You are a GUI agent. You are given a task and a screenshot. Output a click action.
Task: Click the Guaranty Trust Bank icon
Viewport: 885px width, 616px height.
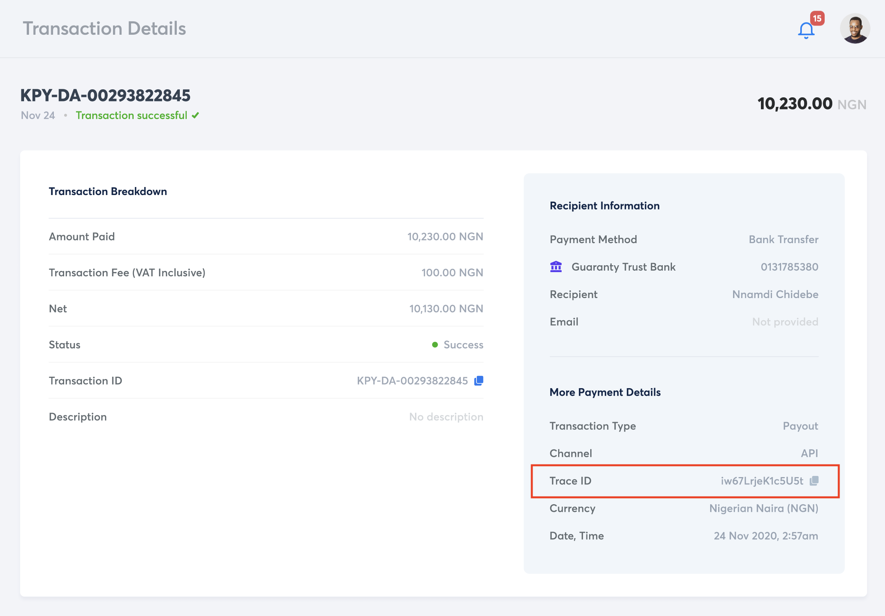(556, 266)
